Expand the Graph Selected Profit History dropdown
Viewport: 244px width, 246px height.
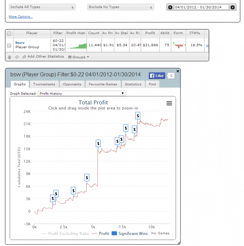(x=82, y=93)
